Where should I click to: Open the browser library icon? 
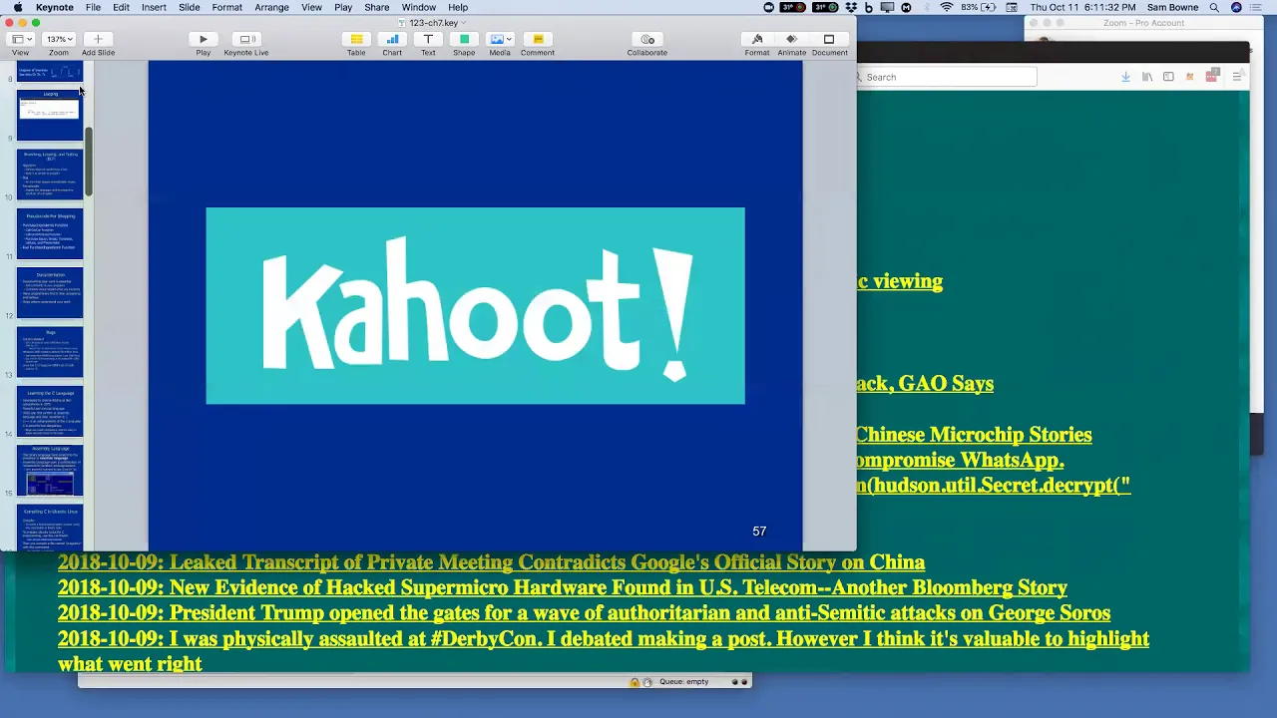1147,77
